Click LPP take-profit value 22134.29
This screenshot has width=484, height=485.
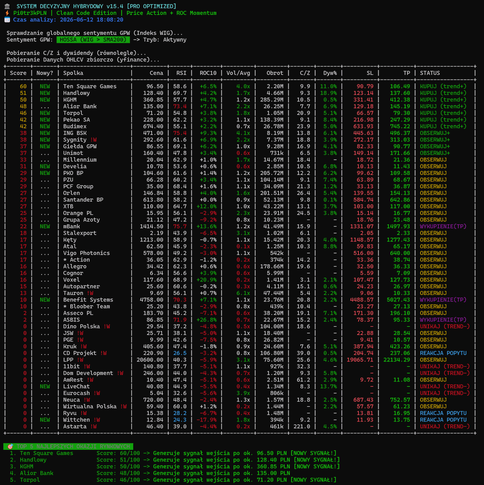396,360
